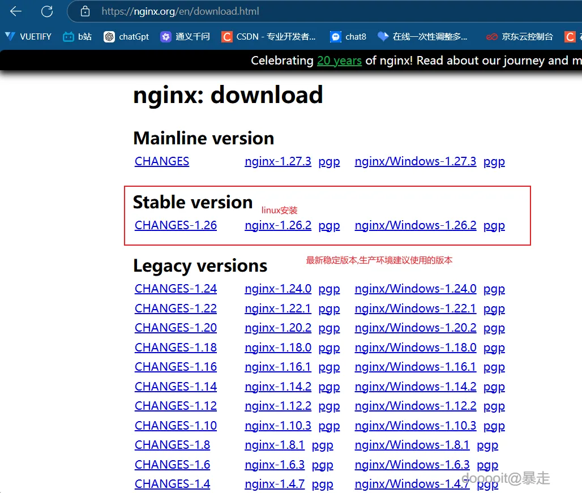Download nginx-1.18.0 source
Screen dimensions: 582x493
tap(278, 347)
